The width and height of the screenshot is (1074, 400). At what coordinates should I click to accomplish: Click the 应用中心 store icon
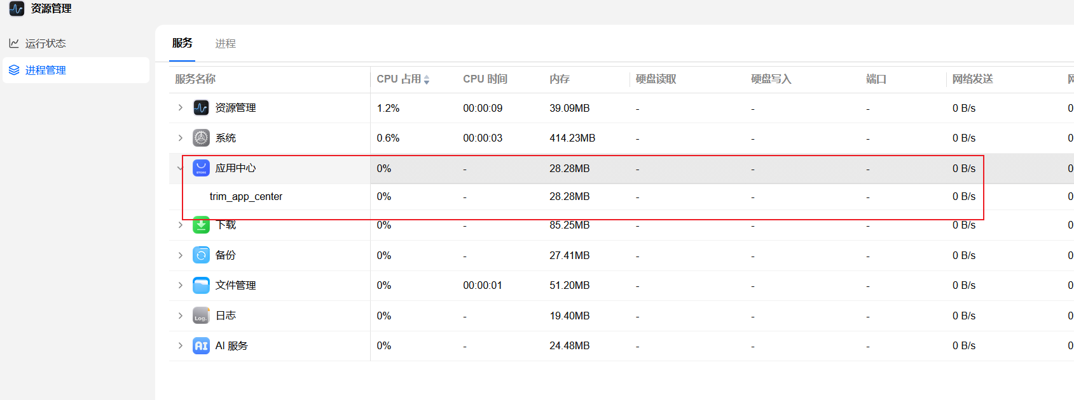point(201,168)
